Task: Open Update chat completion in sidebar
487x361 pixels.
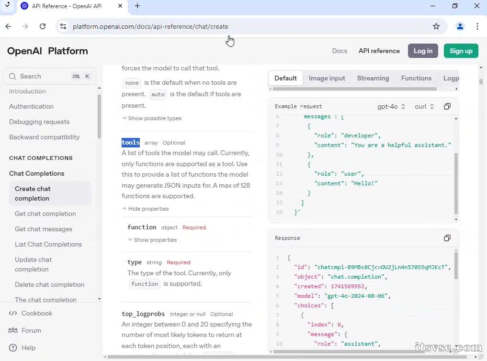Action: 33,264
